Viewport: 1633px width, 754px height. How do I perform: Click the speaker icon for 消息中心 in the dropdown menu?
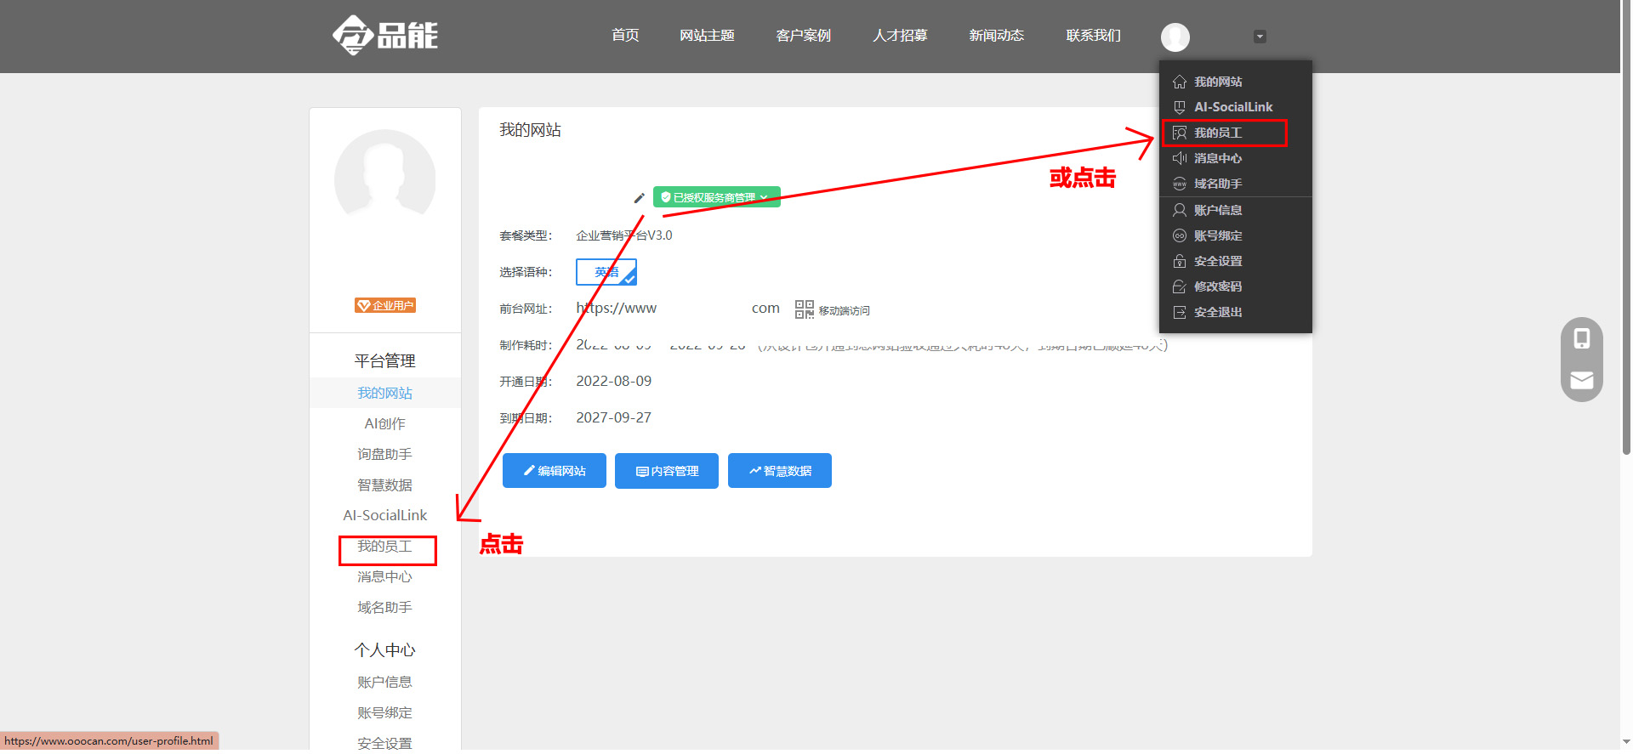1180,158
